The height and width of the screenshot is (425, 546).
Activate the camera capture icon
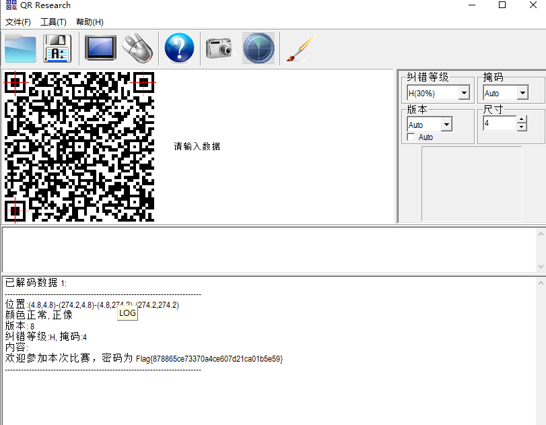point(219,48)
